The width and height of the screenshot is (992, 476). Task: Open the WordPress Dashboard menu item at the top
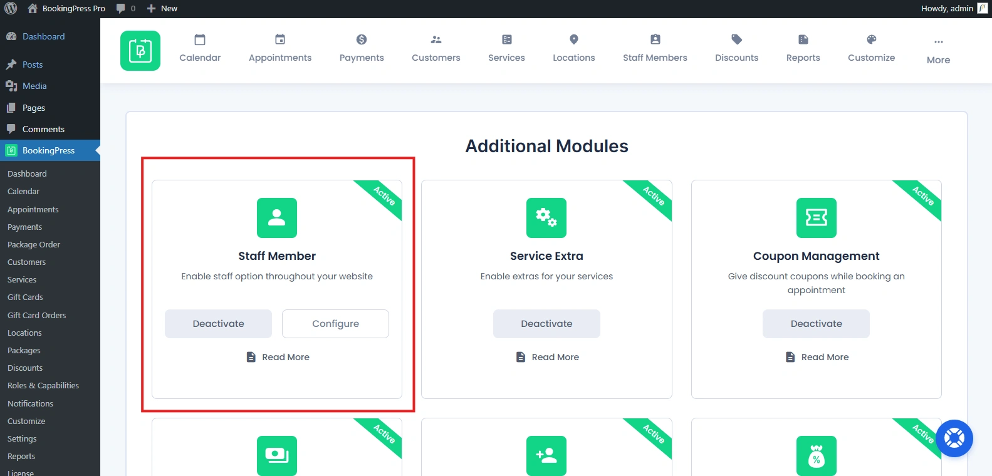tap(50, 36)
